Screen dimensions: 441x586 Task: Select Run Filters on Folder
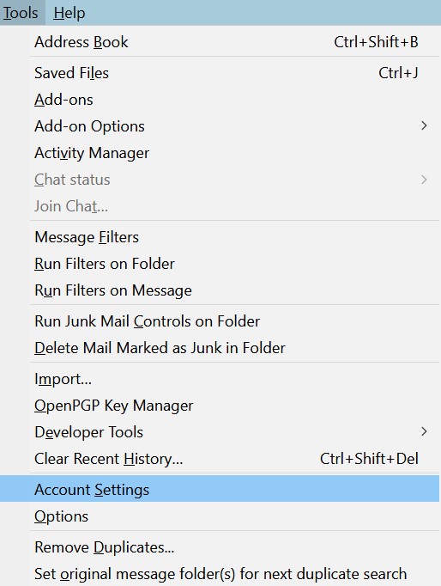pos(220,264)
